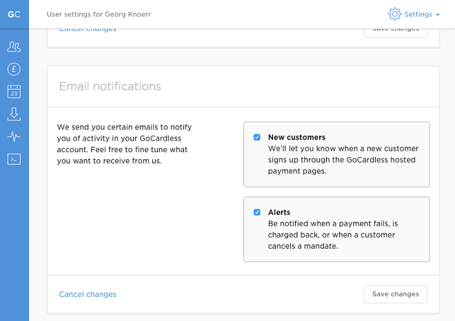Open the activity pulse icon in the sidebar
The width and height of the screenshot is (455, 321).
[14, 136]
